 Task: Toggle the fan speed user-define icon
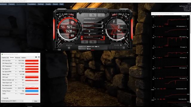(x=82, y=38)
